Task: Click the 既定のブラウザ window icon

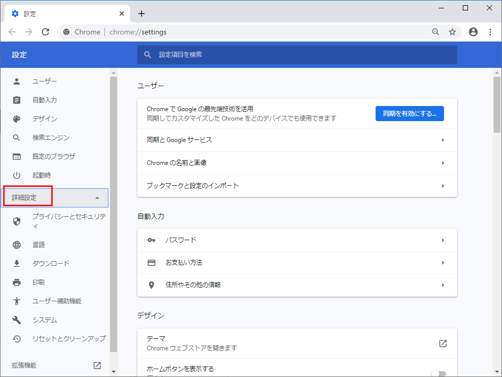Action: [17, 157]
